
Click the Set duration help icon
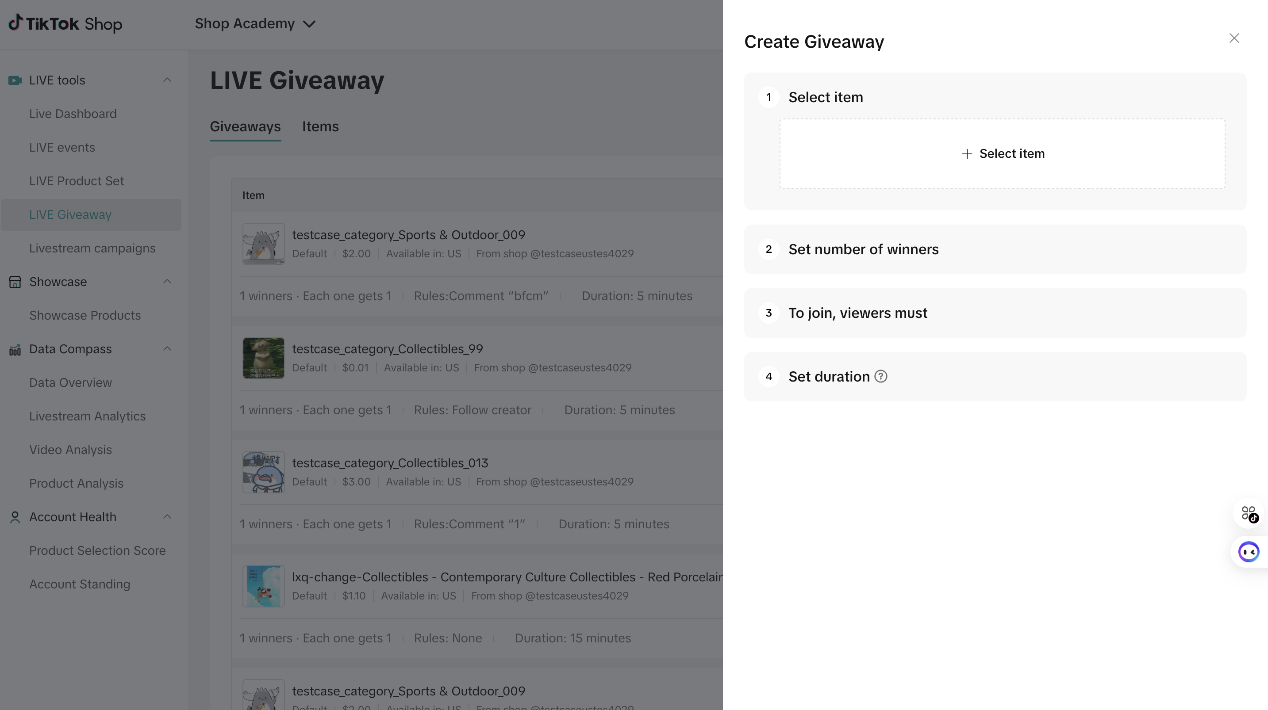(880, 376)
